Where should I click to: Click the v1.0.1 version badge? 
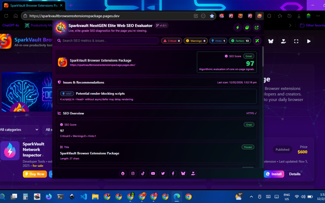coord(161,25)
